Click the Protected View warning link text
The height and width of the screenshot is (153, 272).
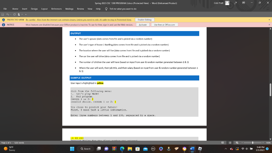[x=79, y=20]
